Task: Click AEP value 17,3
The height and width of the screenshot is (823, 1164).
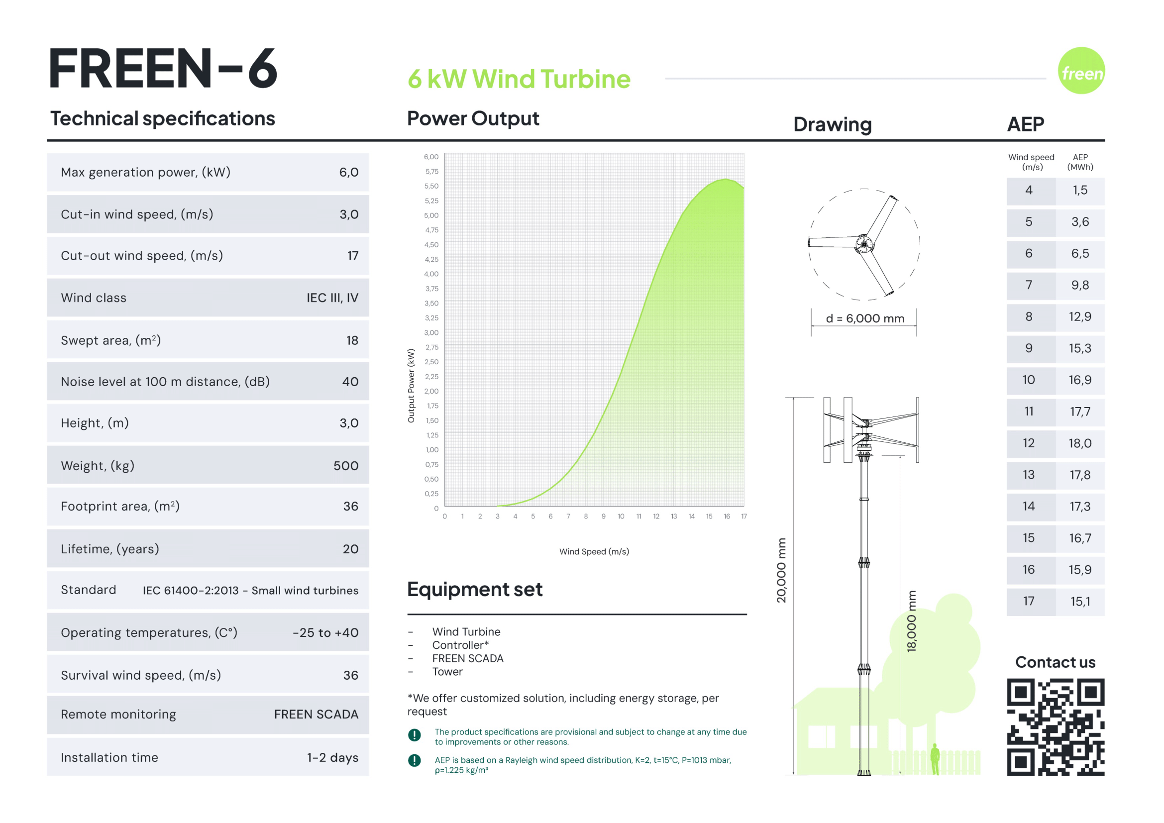Action: (x=1080, y=506)
